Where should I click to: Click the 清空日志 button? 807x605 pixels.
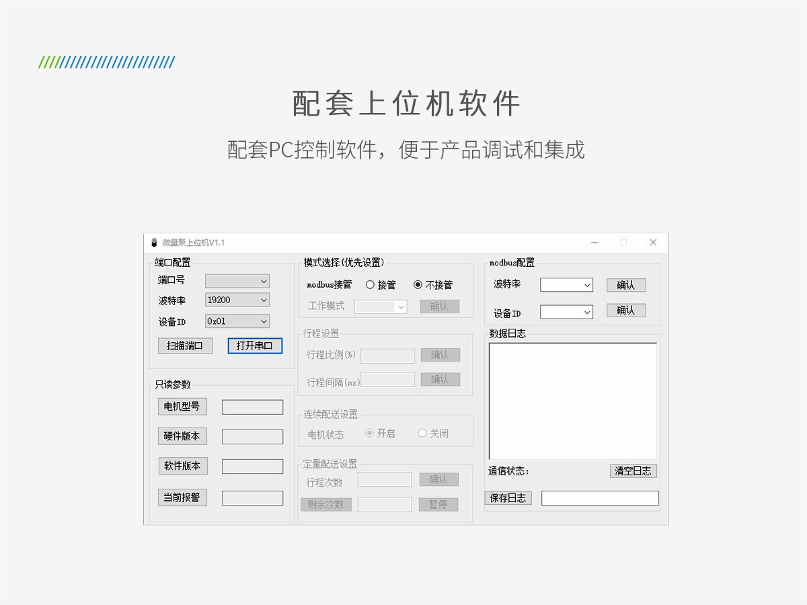point(633,471)
